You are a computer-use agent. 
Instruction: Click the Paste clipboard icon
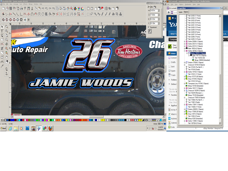tap(39, 9)
